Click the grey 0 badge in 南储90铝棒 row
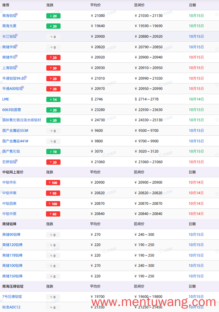The image size is (219, 312). click(53, 235)
